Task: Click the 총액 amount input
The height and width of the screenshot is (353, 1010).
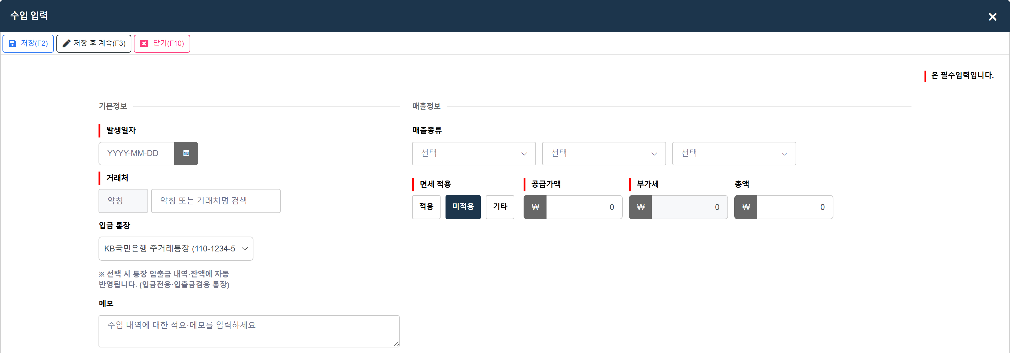Action: [x=795, y=207]
